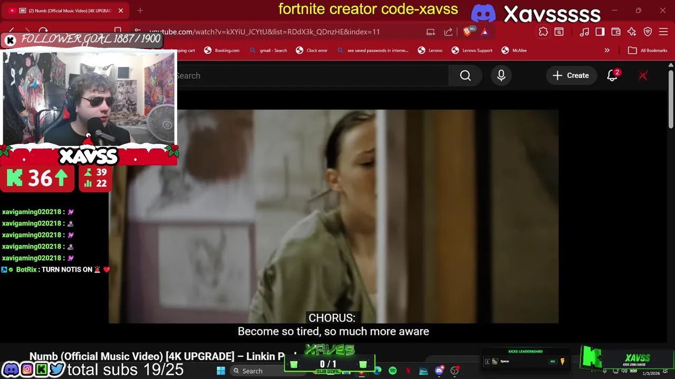Open a new browser tab
675x379 pixels.
pos(140,11)
